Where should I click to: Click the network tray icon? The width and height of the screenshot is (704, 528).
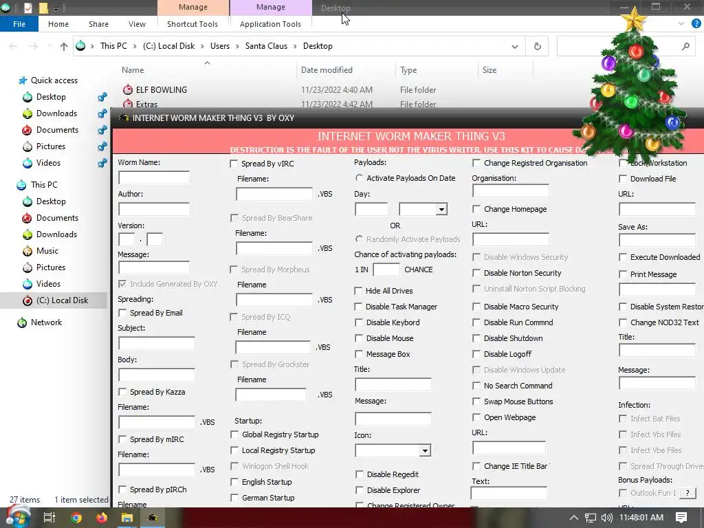(x=591, y=518)
